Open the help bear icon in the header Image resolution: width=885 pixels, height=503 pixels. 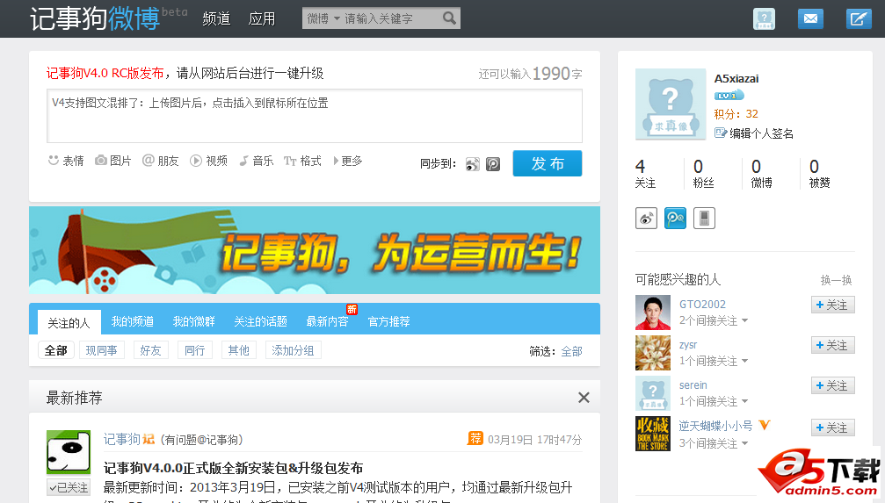click(764, 18)
